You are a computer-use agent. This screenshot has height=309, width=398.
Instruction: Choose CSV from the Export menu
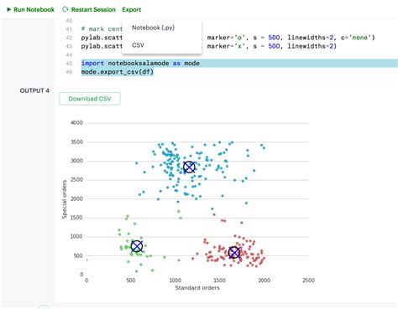(138, 45)
